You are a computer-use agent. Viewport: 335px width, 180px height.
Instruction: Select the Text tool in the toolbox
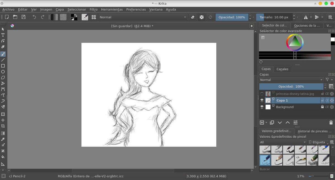3,35
